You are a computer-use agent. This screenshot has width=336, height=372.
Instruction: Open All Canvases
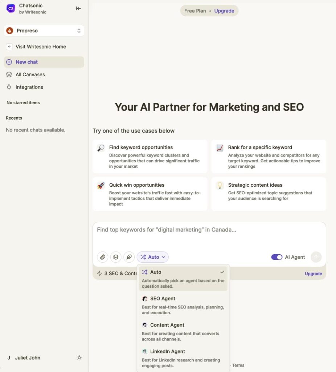coord(30,74)
